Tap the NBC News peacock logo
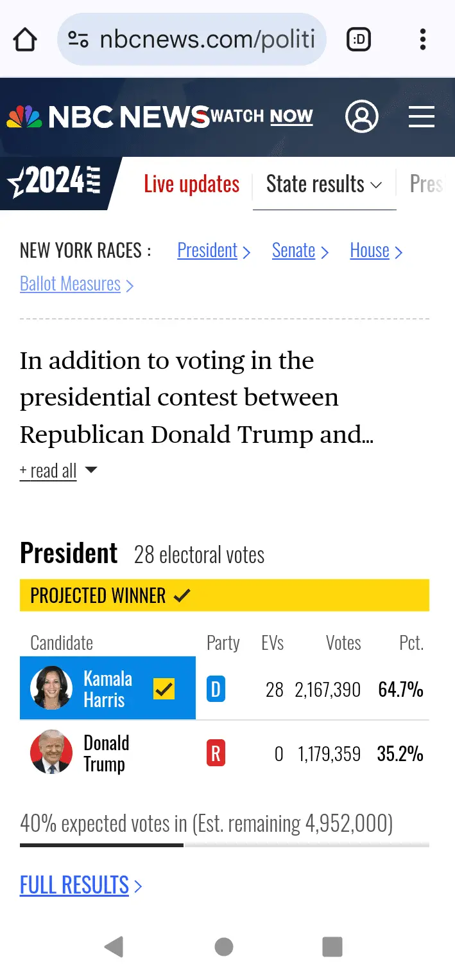Viewport: 455px width, 979px height. [24, 117]
